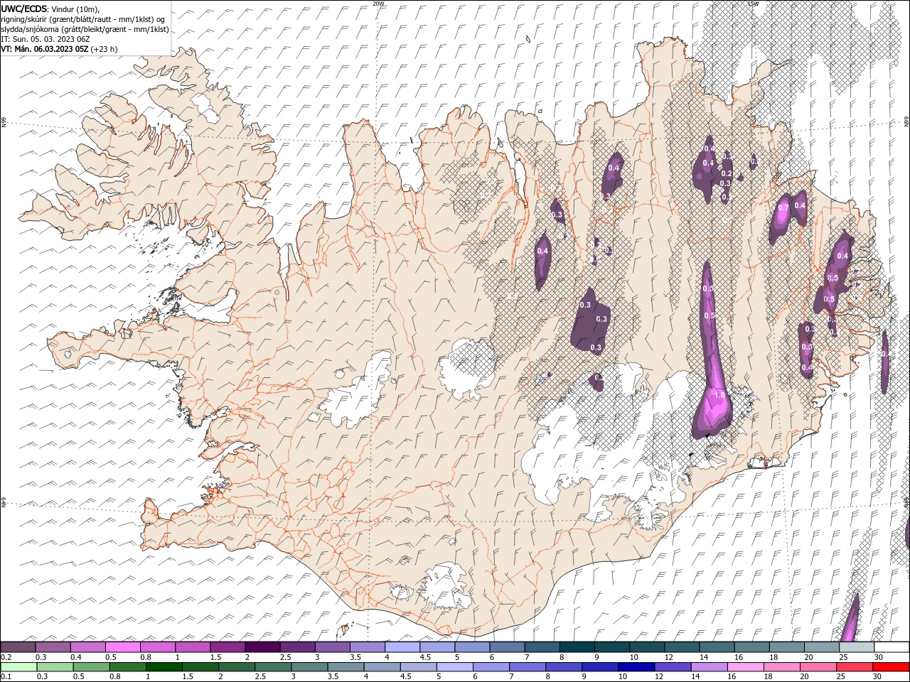
Task: Pick navy blue swatch above lower-row 10
Action: [x=636, y=667]
